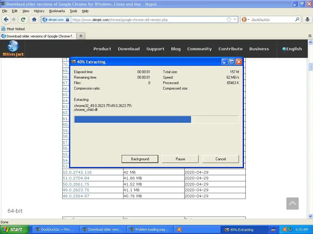This screenshot has width=313, height=234.
Task: Open the URL history dropdown arrow
Action: 235,19
